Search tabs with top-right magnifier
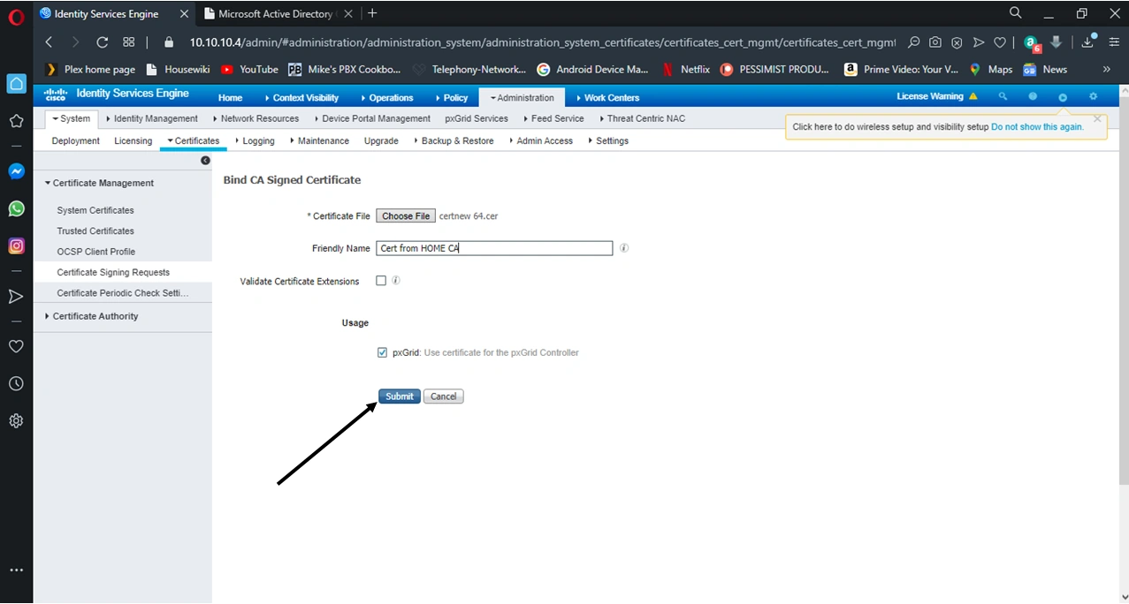The image size is (1129, 604). 1016,12
